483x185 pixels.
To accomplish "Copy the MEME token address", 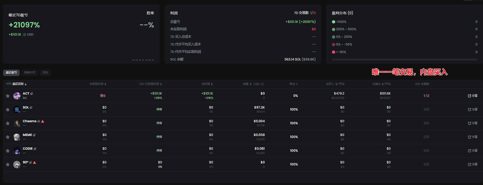I will click(34, 135).
